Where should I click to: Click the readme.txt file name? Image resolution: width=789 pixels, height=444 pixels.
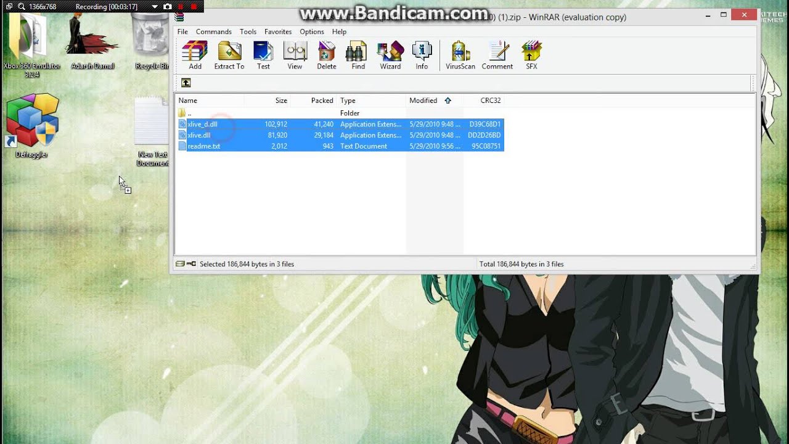(203, 146)
